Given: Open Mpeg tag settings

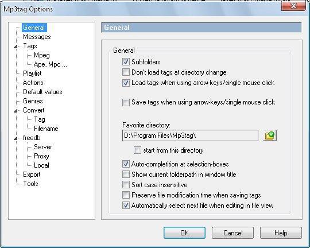Looking at the screenshot, I should pyautogui.click(x=42, y=55).
